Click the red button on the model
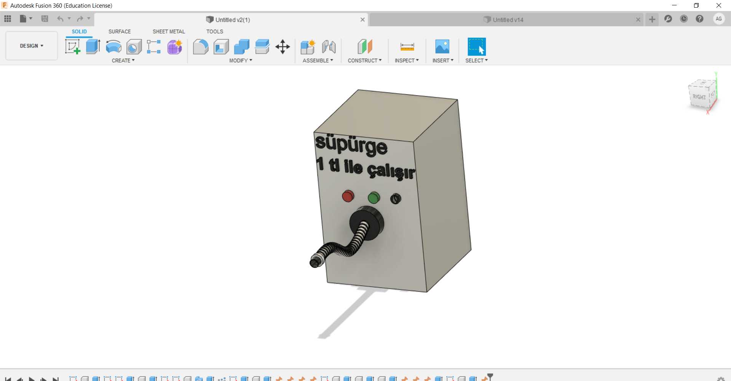Viewport: 731px width, 381px height. click(348, 196)
